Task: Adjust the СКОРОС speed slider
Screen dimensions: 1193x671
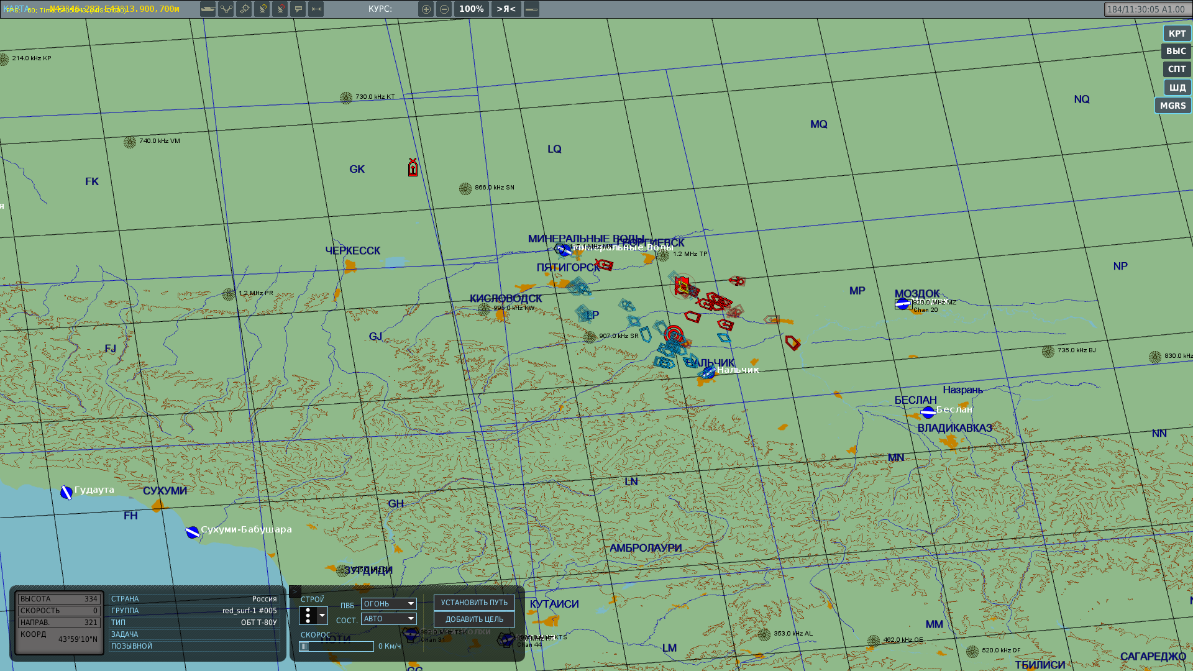Action: click(x=336, y=647)
